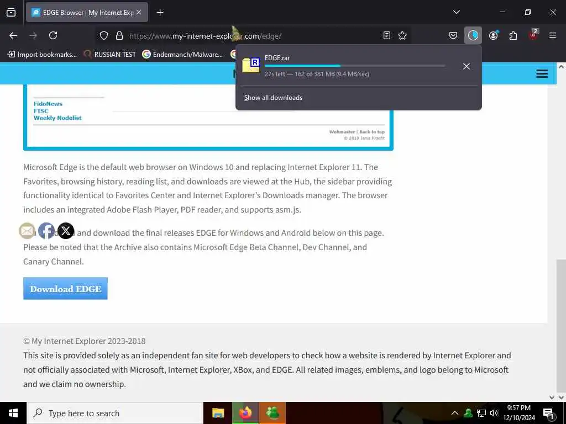Open the Firefox account icon
Viewport: 566px width, 424px height.
tap(493, 35)
